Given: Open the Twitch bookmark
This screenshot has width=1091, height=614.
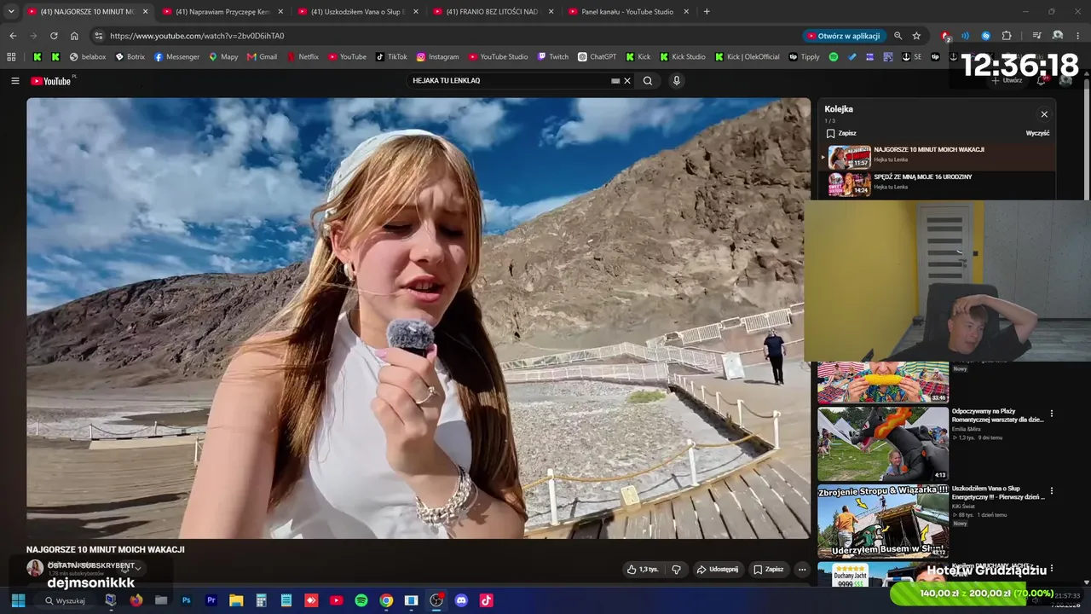Looking at the screenshot, I should [x=552, y=57].
